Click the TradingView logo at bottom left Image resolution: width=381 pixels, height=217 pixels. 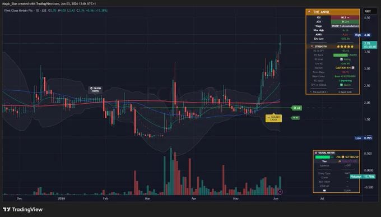[22, 210]
